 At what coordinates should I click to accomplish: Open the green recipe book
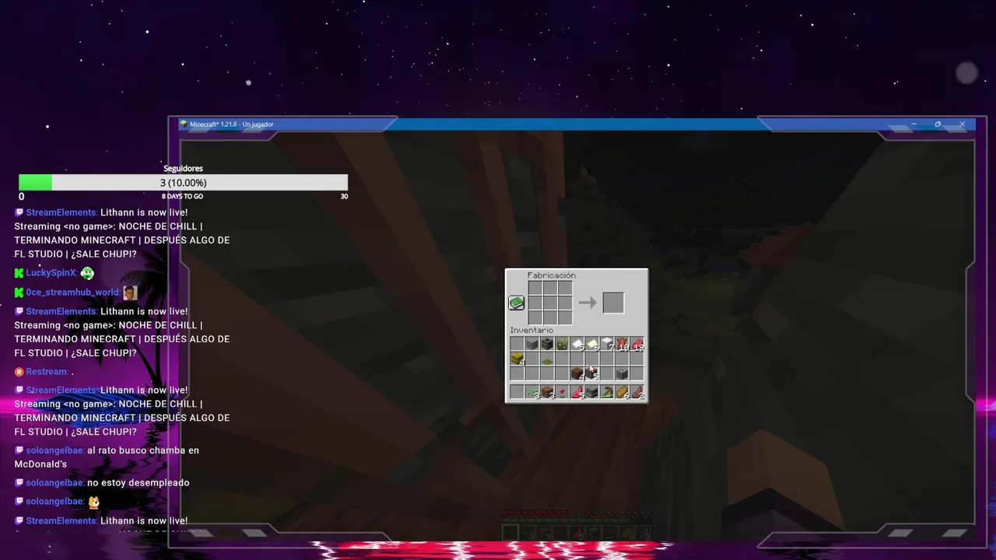(517, 303)
